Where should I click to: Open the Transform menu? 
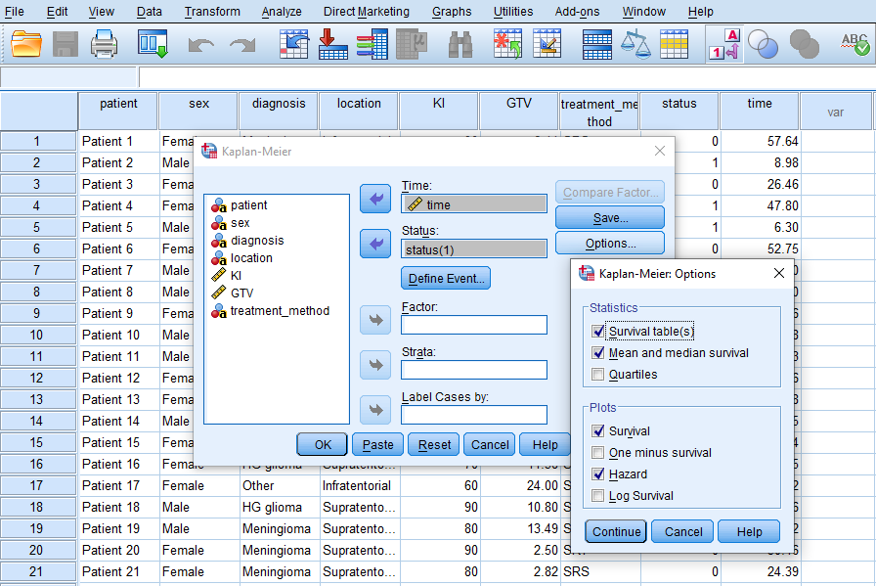pyautogui.click(x=212, y=11)
